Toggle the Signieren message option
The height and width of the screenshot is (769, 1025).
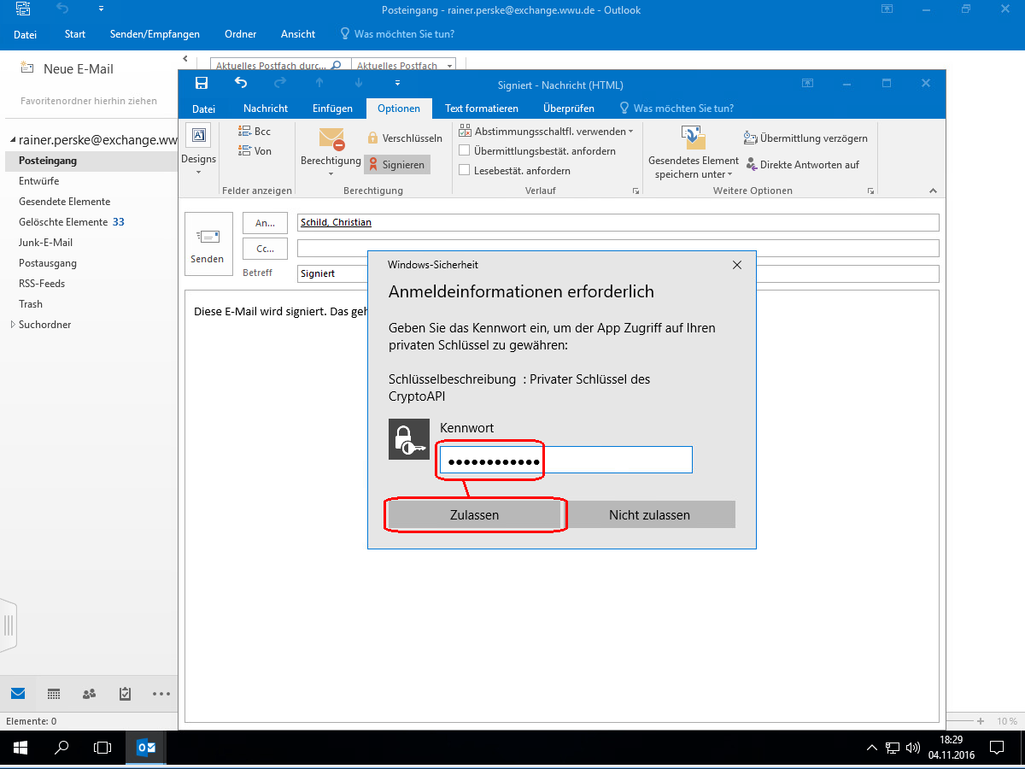tap(396, 164)
